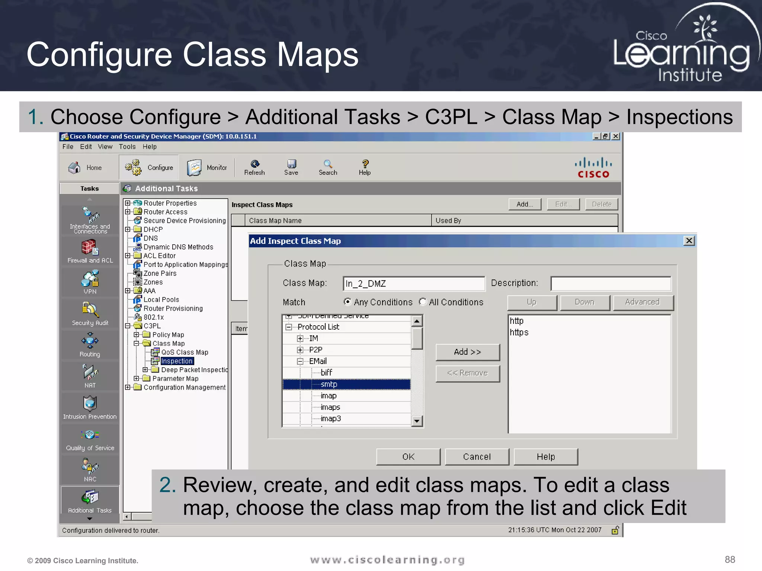This screenshot has width=762, height=571.
Task: Open the Home view in toolbar
Action: coord(85,168)
